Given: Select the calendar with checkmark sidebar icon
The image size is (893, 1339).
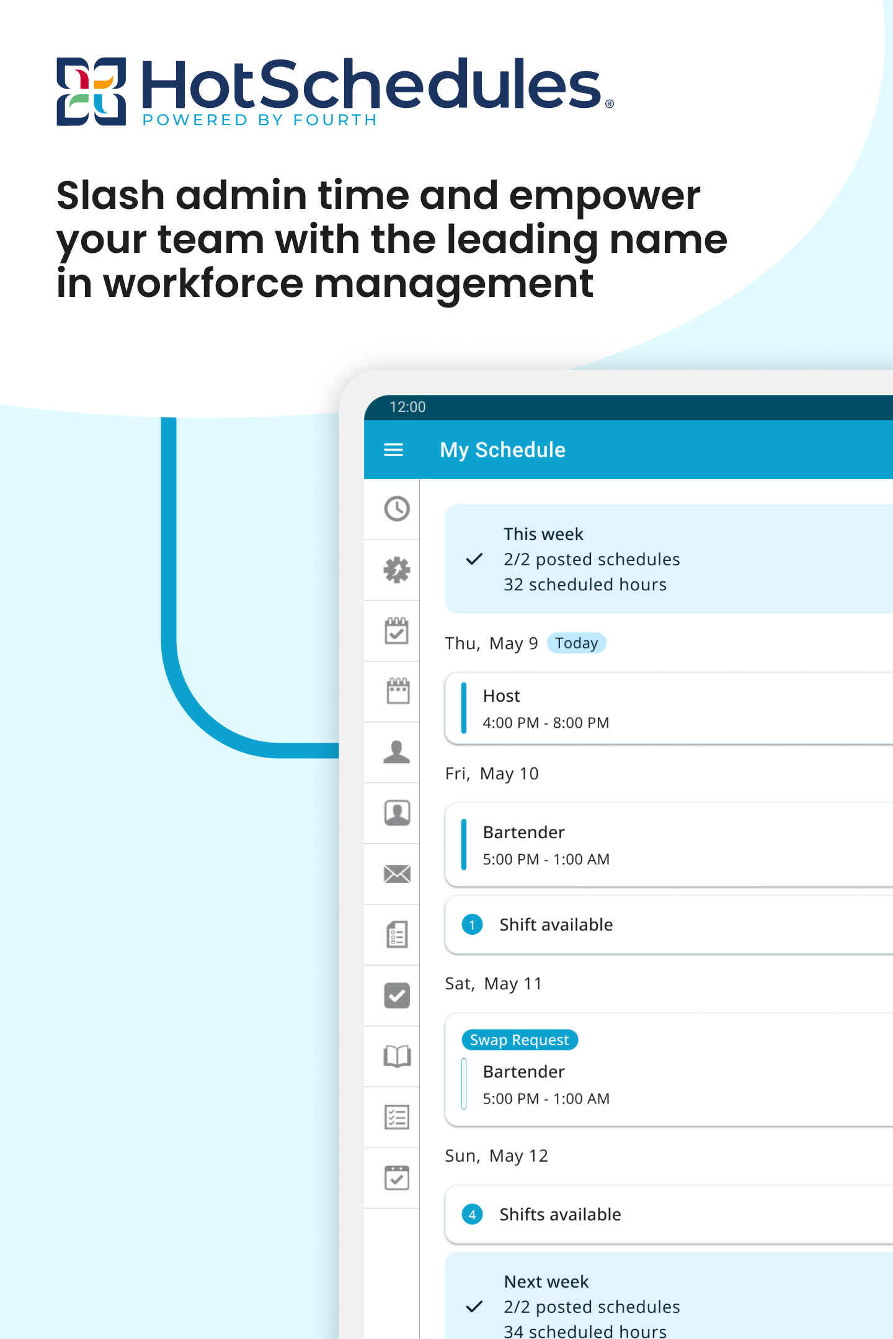Looking at the screenshot, I should pyautogui.click(x=397, y=630).
